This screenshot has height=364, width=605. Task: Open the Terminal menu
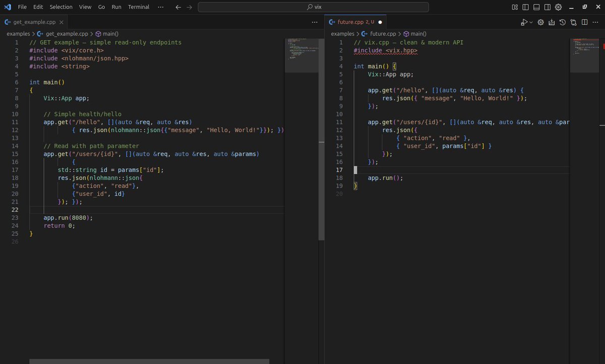(139, 7)
